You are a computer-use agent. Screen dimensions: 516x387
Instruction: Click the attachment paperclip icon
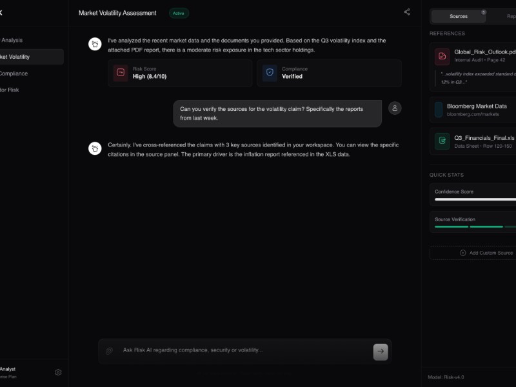110,351
